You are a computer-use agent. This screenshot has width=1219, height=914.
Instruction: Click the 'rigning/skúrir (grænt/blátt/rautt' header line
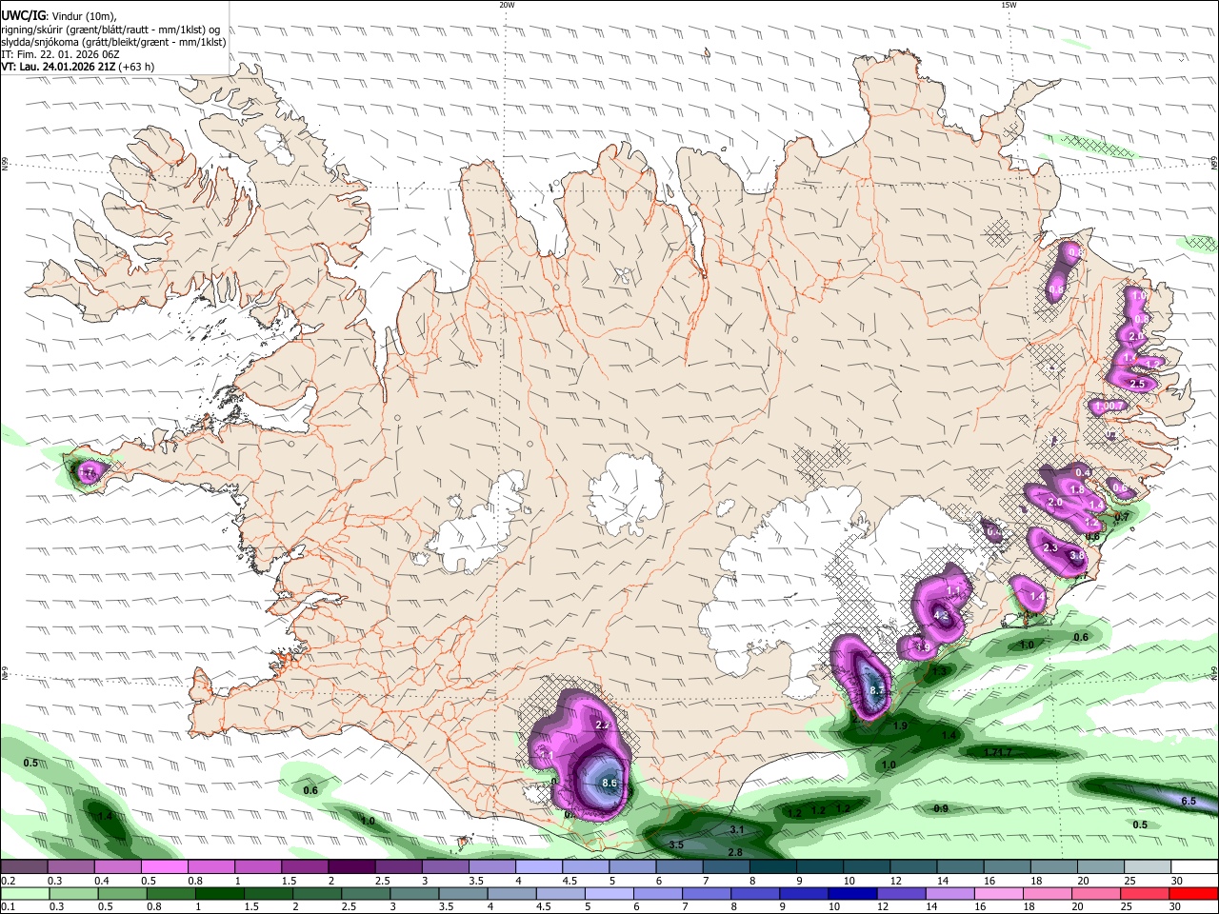110,29
